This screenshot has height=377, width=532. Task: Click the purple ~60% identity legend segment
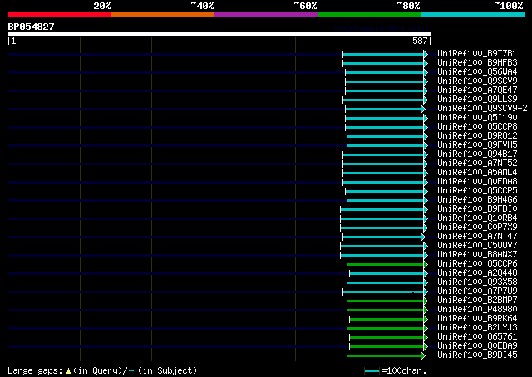pyautogui.click(x=266, y=15)
